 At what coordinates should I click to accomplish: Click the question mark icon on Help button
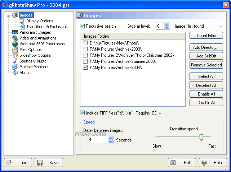204,163
